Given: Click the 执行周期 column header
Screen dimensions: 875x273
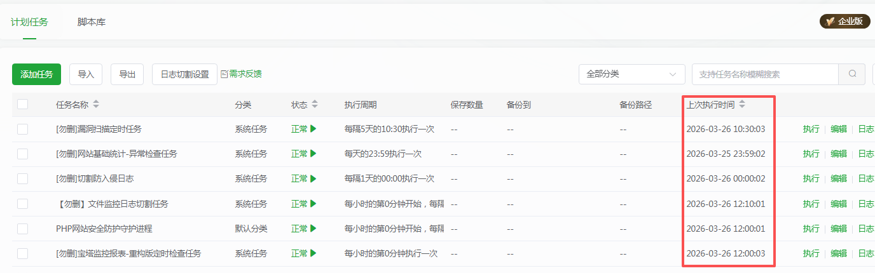Looking at the screenshot, I should (361, 104).
